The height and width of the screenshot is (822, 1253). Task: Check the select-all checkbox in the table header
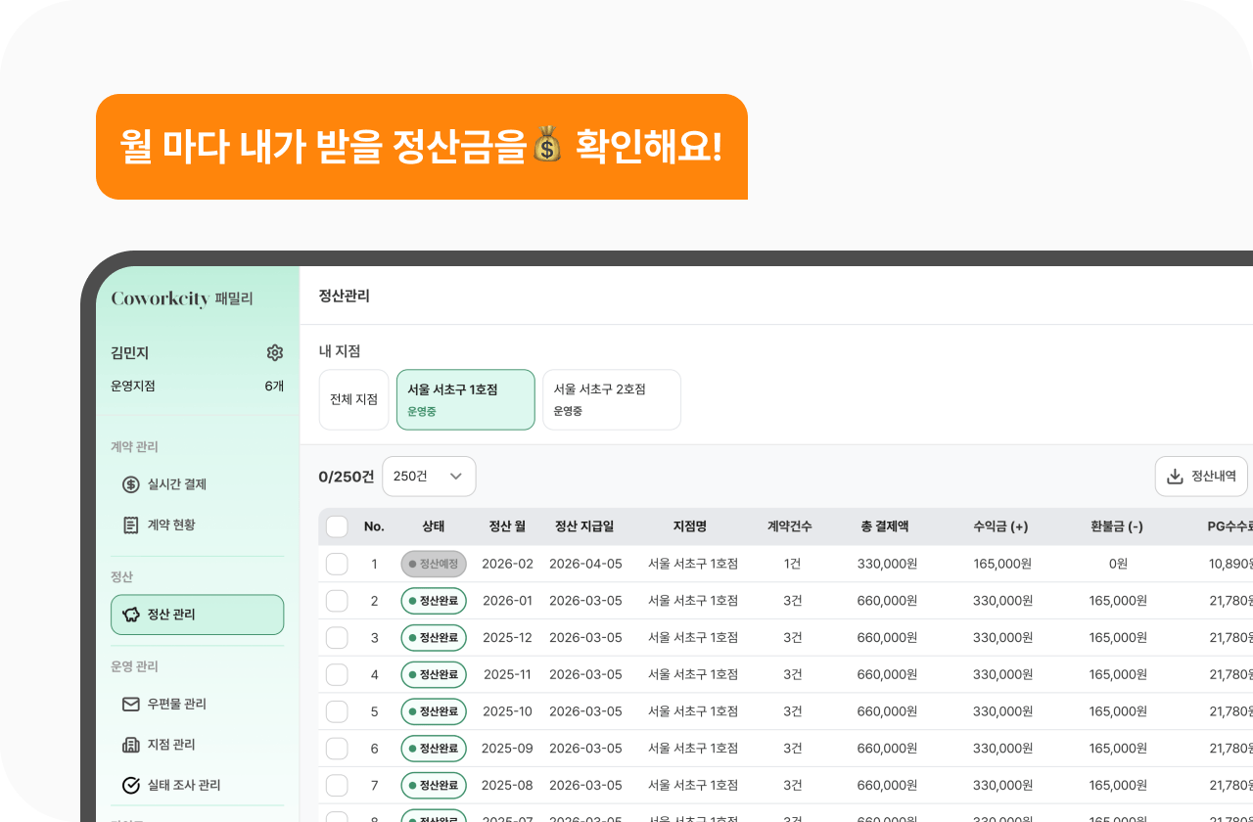[x=336, y=525]
